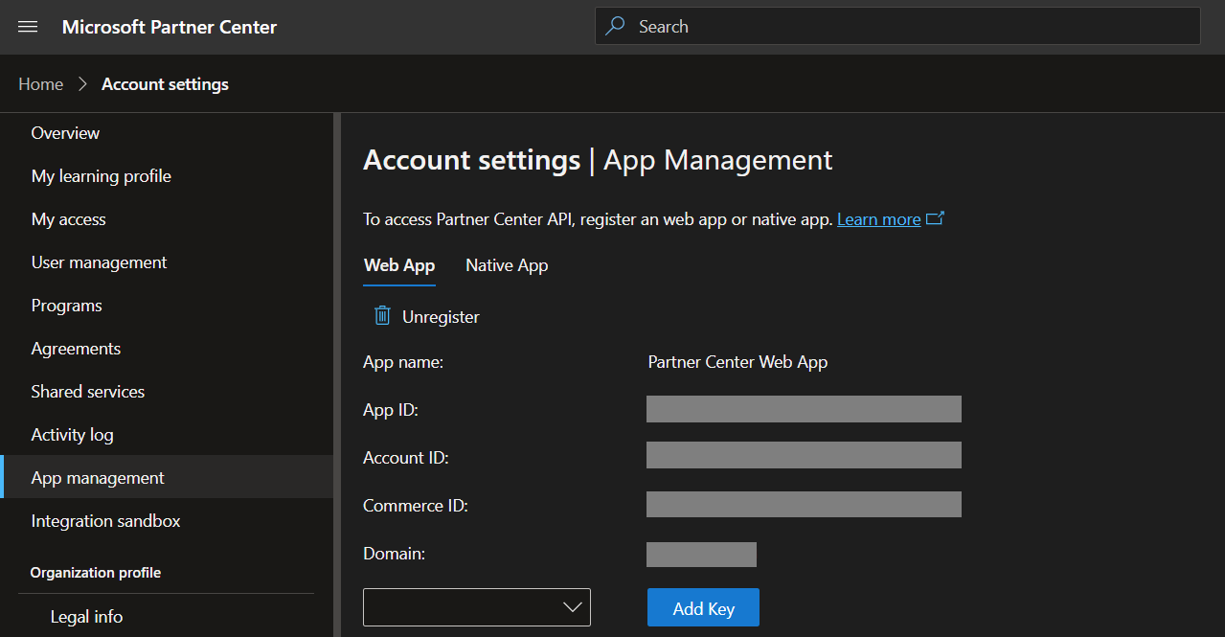
Task: Click the Account settings App Management heading
Action: coord(598,160)
